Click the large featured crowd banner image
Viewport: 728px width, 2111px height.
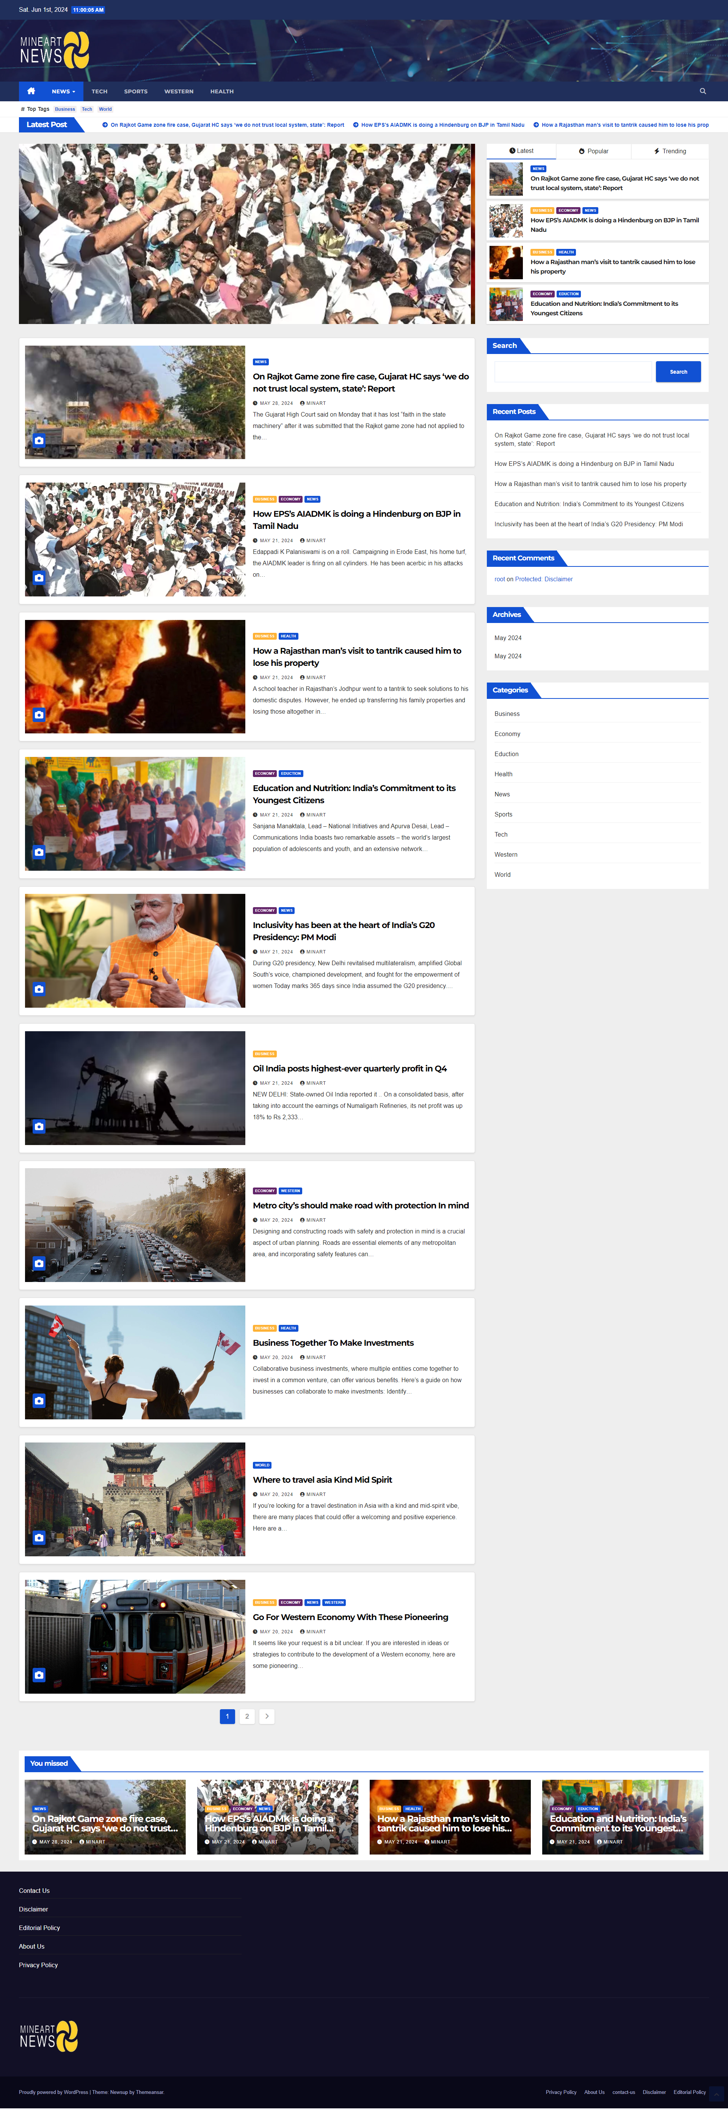click(246, 234)
